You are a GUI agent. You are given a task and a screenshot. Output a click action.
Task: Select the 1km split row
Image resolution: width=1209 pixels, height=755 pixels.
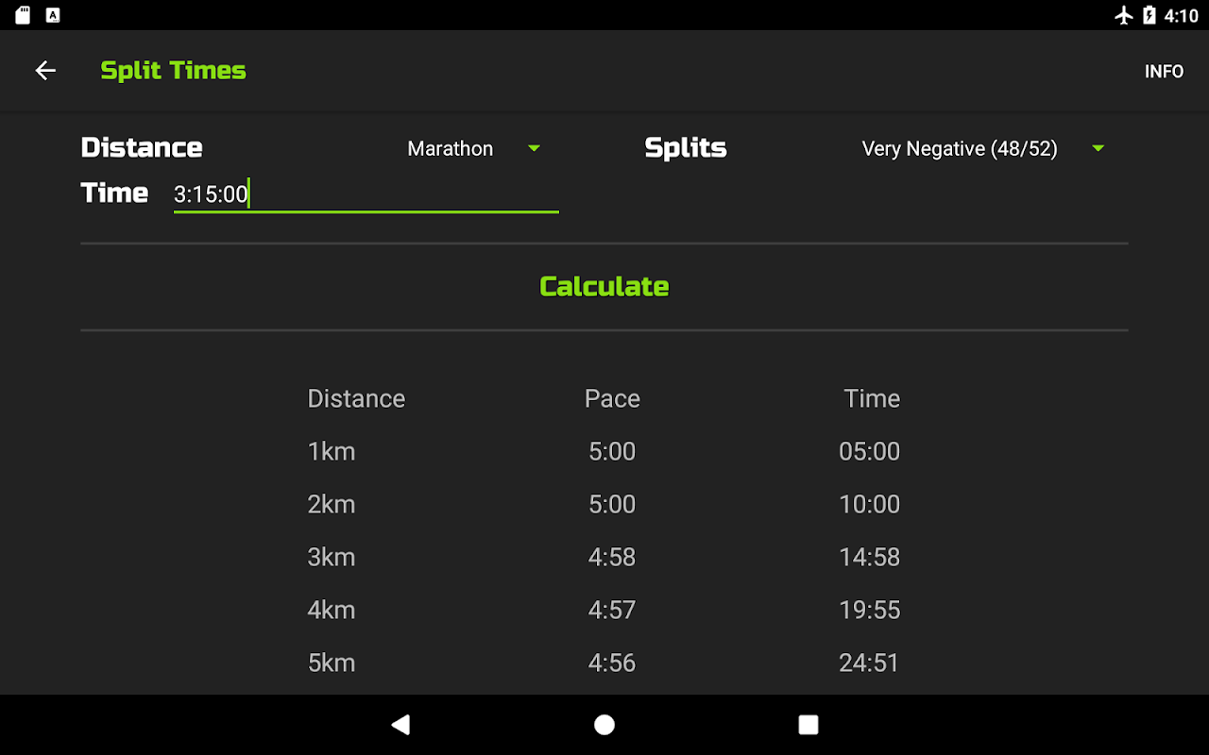[604, 451]
